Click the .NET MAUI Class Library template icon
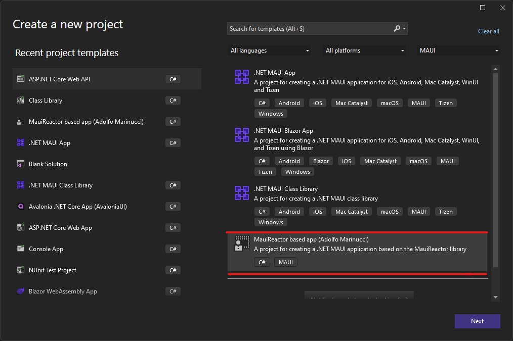513x341 pixels. pyautogui.click(x=241, y=193)
